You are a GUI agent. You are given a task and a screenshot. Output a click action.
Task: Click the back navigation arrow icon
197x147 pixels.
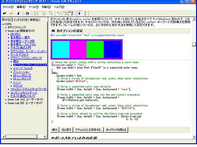click(5, 13)
